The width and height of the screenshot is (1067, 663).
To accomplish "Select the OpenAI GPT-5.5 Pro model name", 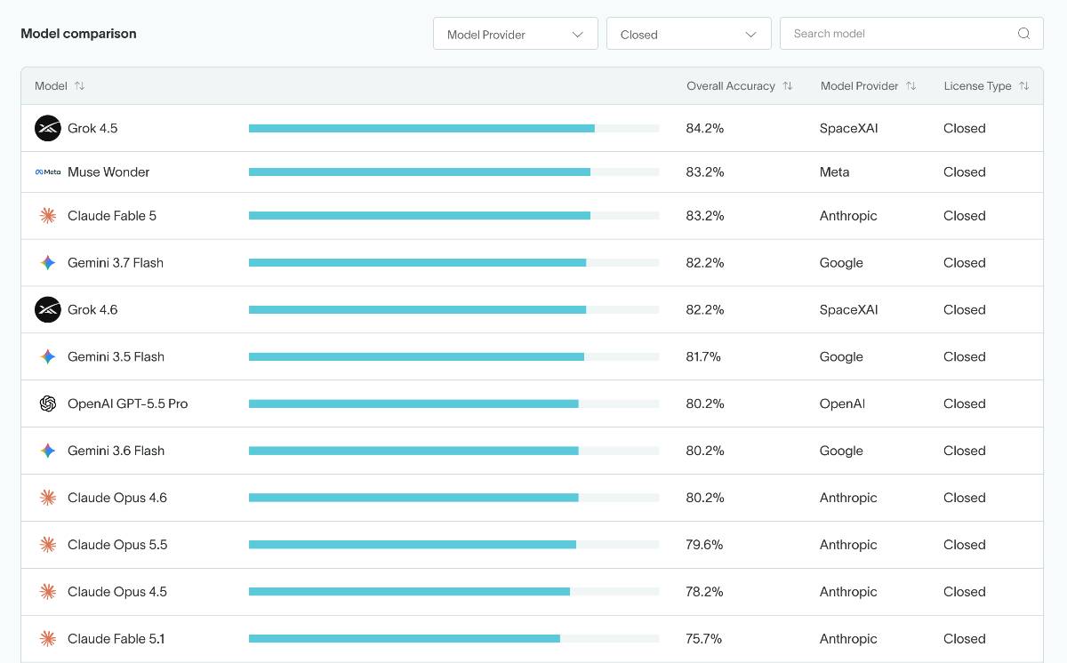I will tap(128, 403).
